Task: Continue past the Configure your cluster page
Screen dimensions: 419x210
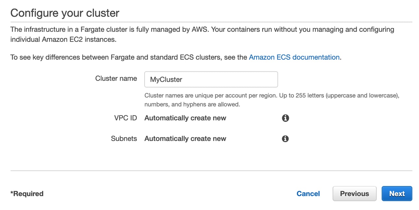Action: [x=397, y=193]
